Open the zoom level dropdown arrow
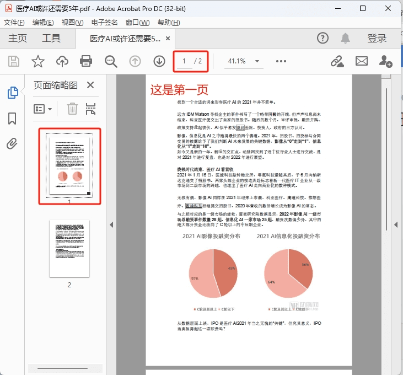This screenshot has height=375, width=403. point(257,61)
